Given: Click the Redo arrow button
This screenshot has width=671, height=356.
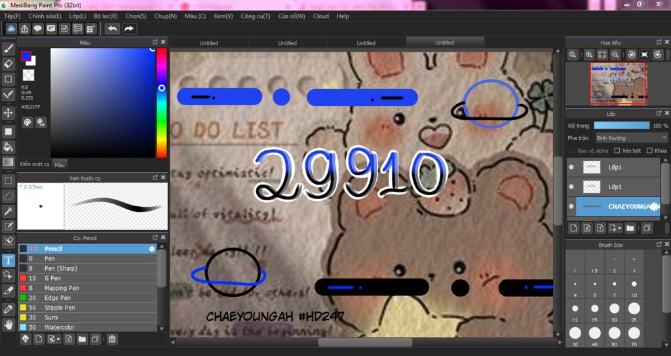Looking at the screenshot, I should pyautogui.click(x=129, y=29).
